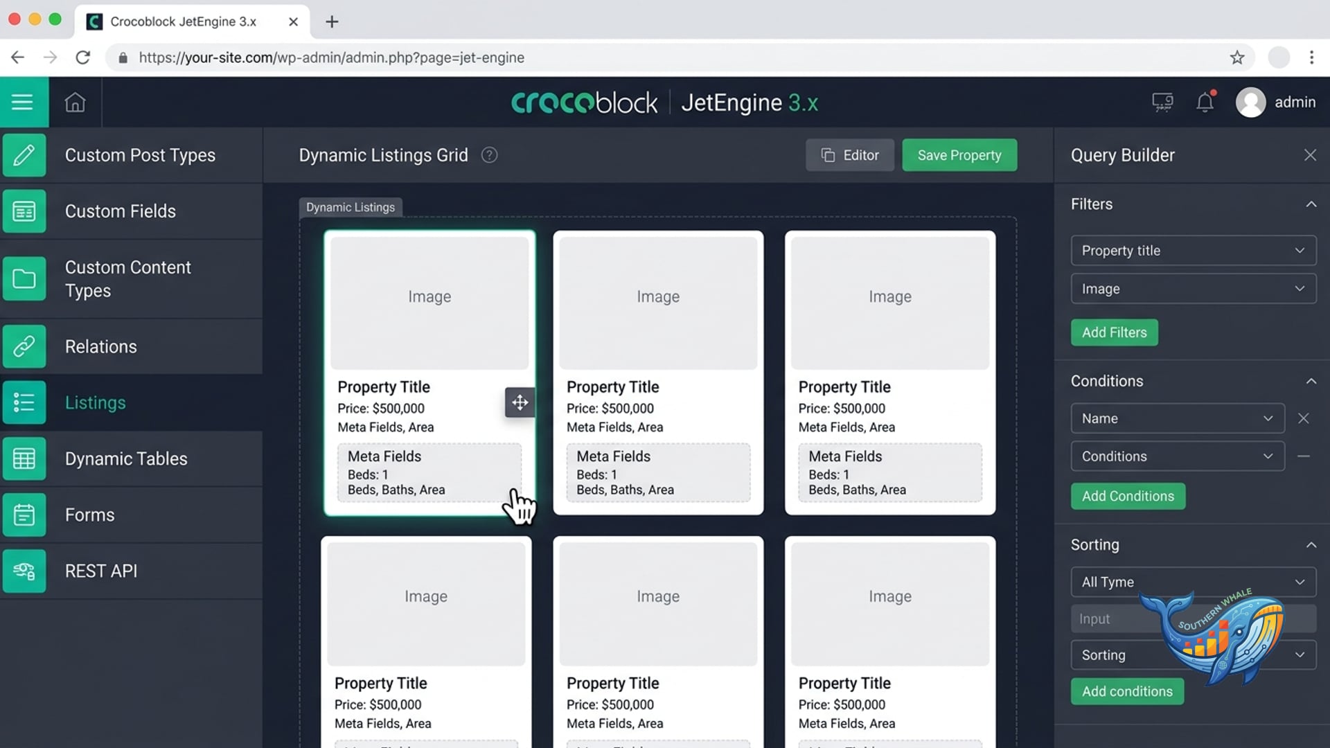1330x748 pixels.
Task: Open the All Tyme sorting dropdown
Action: click(x=1194, y=582)
